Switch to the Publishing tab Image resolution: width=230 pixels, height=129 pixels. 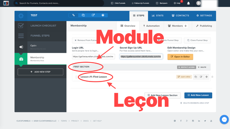coord(204,26)
